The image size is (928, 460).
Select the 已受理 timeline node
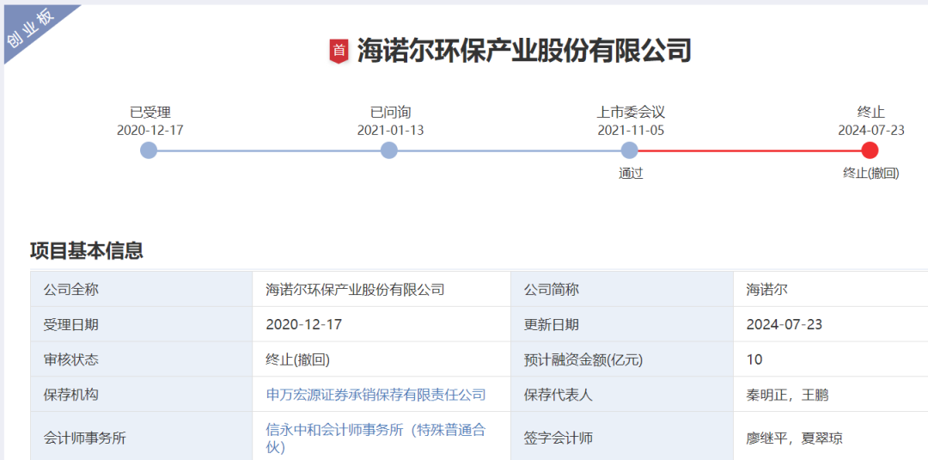149,150
